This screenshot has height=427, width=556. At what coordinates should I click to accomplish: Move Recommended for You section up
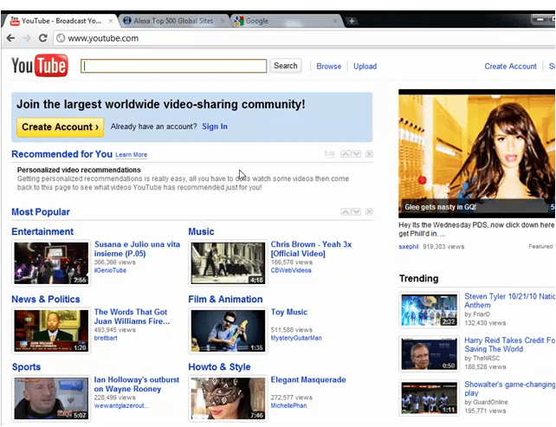click(x=346, y=154)
